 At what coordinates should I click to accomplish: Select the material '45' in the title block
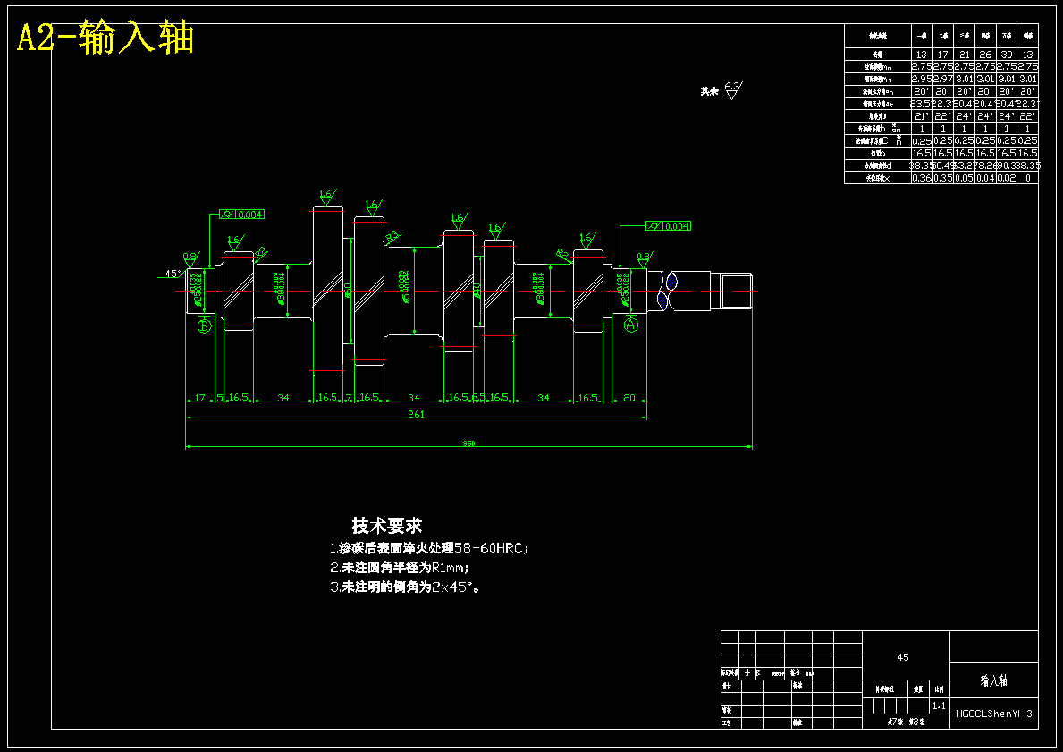[x=903, y=657]
